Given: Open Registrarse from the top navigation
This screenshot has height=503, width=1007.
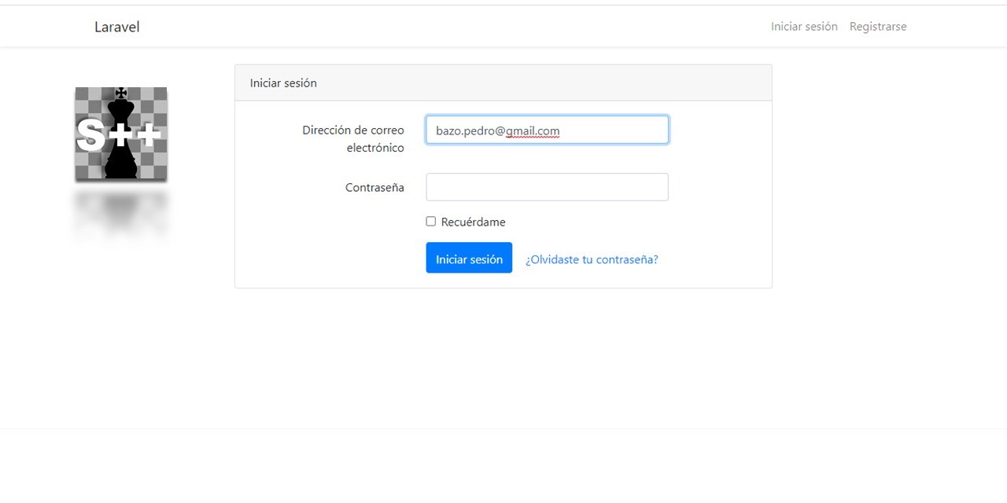Looking at the screenshot, I should 878,26.
